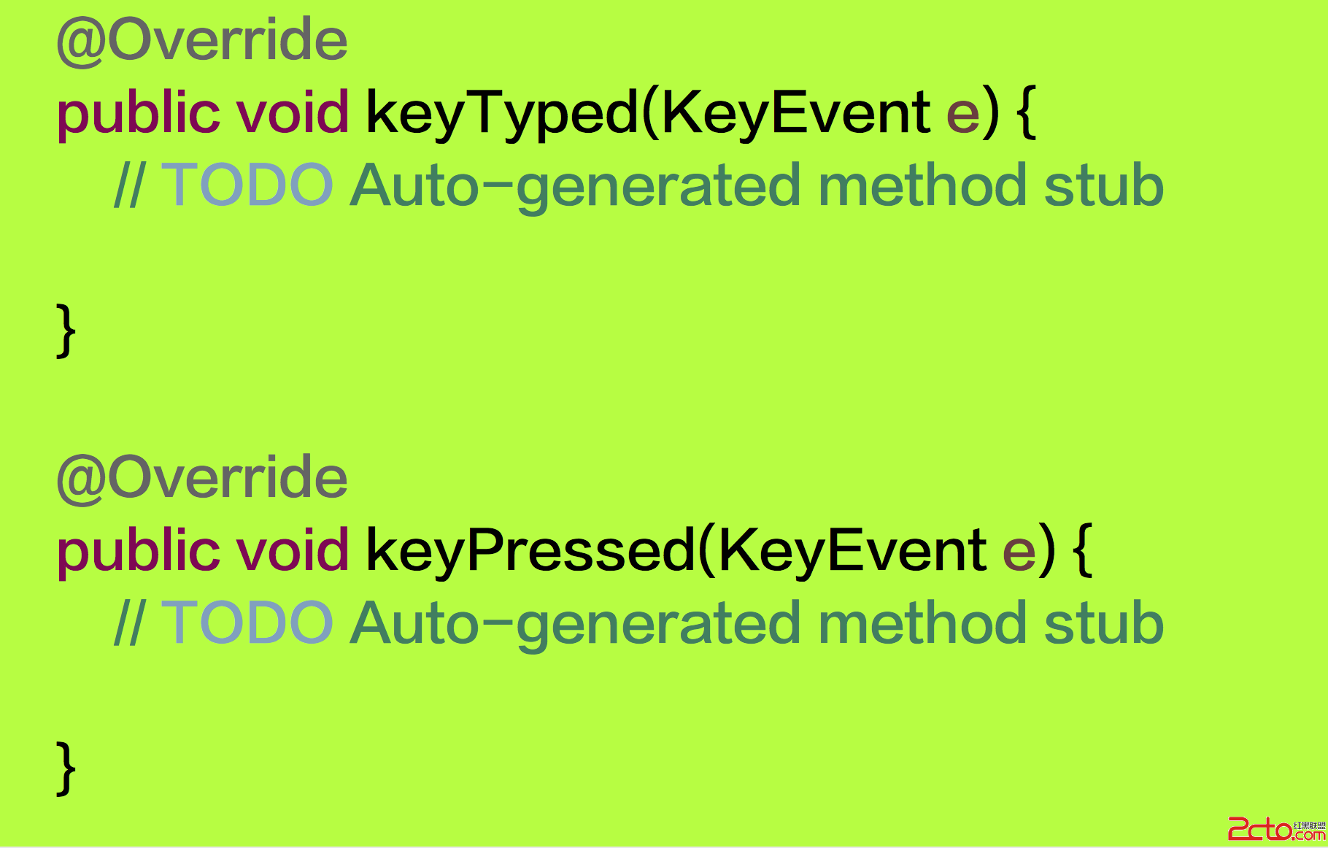
Task: Click the @Override annotation above keyPressed
Action: click(202, 479)
